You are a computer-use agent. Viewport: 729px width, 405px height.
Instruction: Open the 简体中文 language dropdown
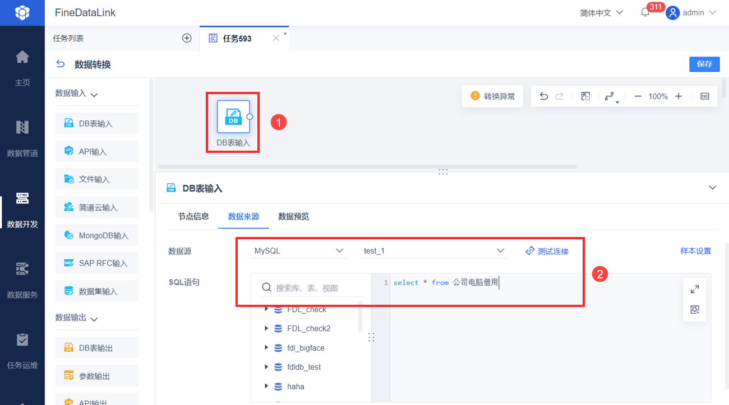pos(602,12)
